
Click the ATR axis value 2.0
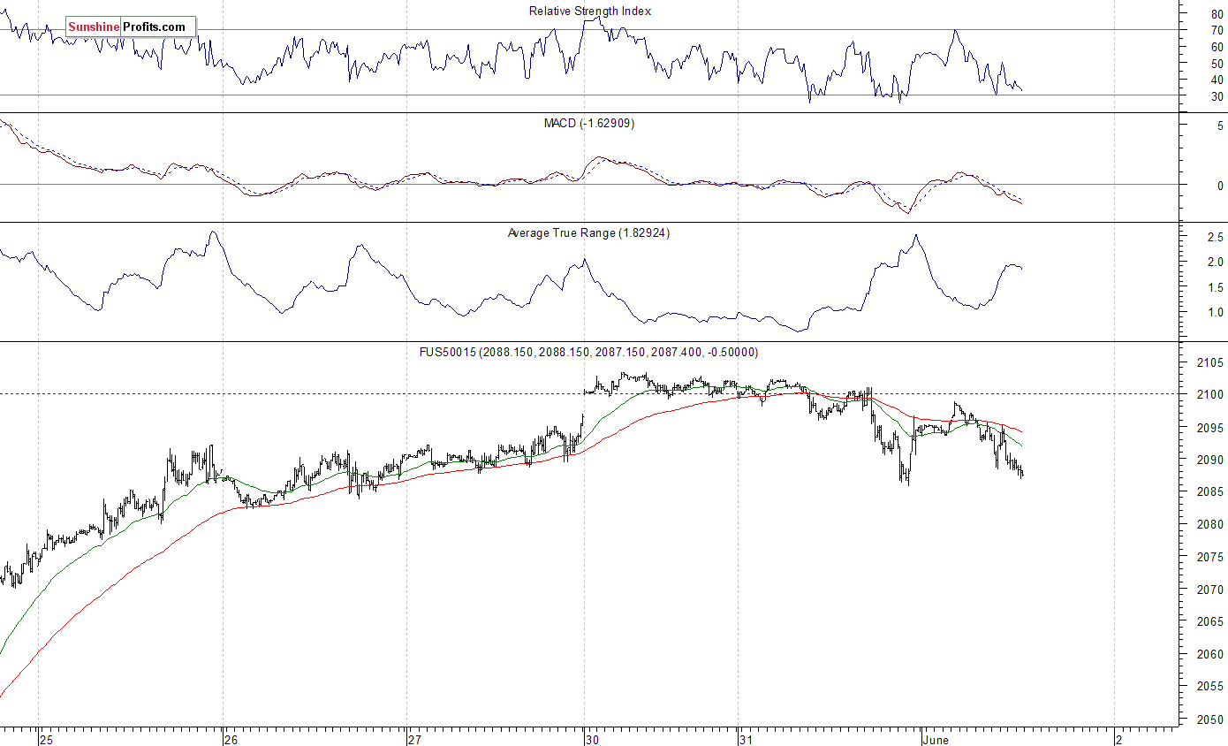pyautogui.click(x=1216, y=263)
